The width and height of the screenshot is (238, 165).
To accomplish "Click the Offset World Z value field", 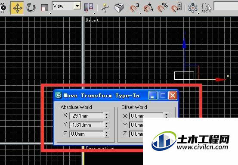I will (x=136, y=134).
